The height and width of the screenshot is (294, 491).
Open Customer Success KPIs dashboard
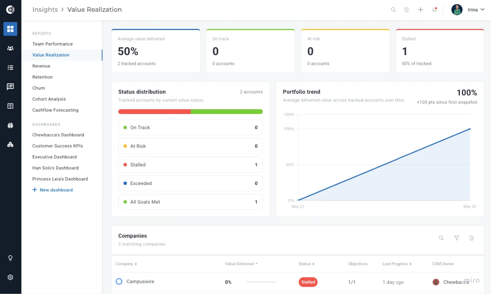(x=57, y=146)
